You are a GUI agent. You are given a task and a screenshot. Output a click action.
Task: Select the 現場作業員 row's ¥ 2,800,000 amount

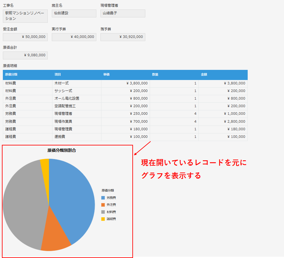(x=223, y=121)
